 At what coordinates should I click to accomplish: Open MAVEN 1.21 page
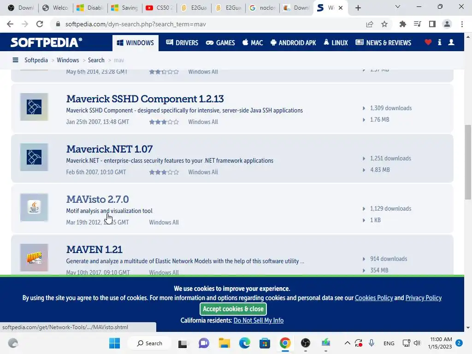click(x=94, y=249)
